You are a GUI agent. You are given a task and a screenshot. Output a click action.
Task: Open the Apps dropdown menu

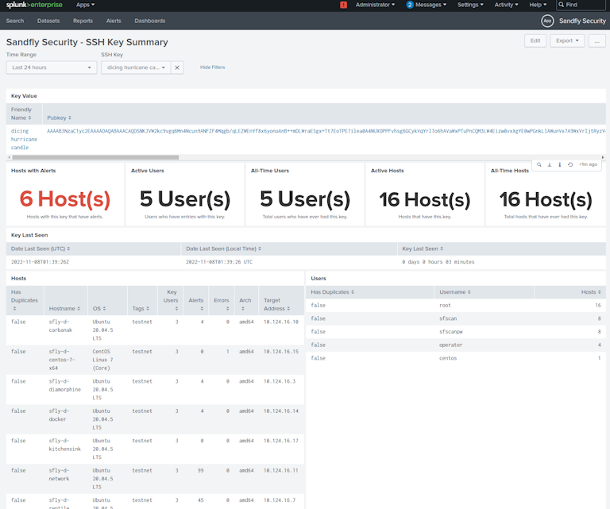[85, 5]
